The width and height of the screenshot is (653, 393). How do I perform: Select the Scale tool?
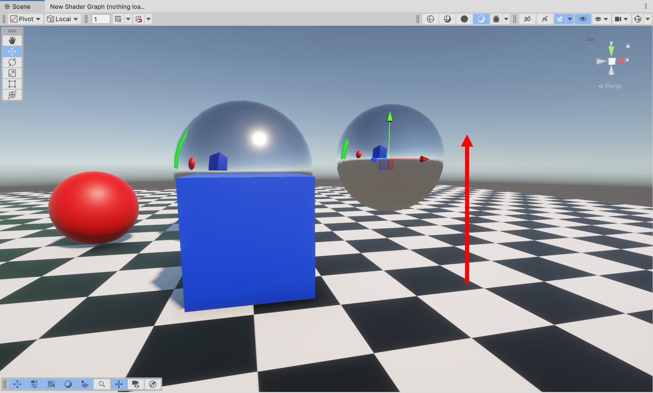coord(12,73)
